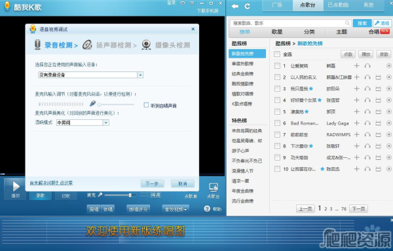Click plus icon for song number 8
393x251 pixels.
(x=357, y=146)
